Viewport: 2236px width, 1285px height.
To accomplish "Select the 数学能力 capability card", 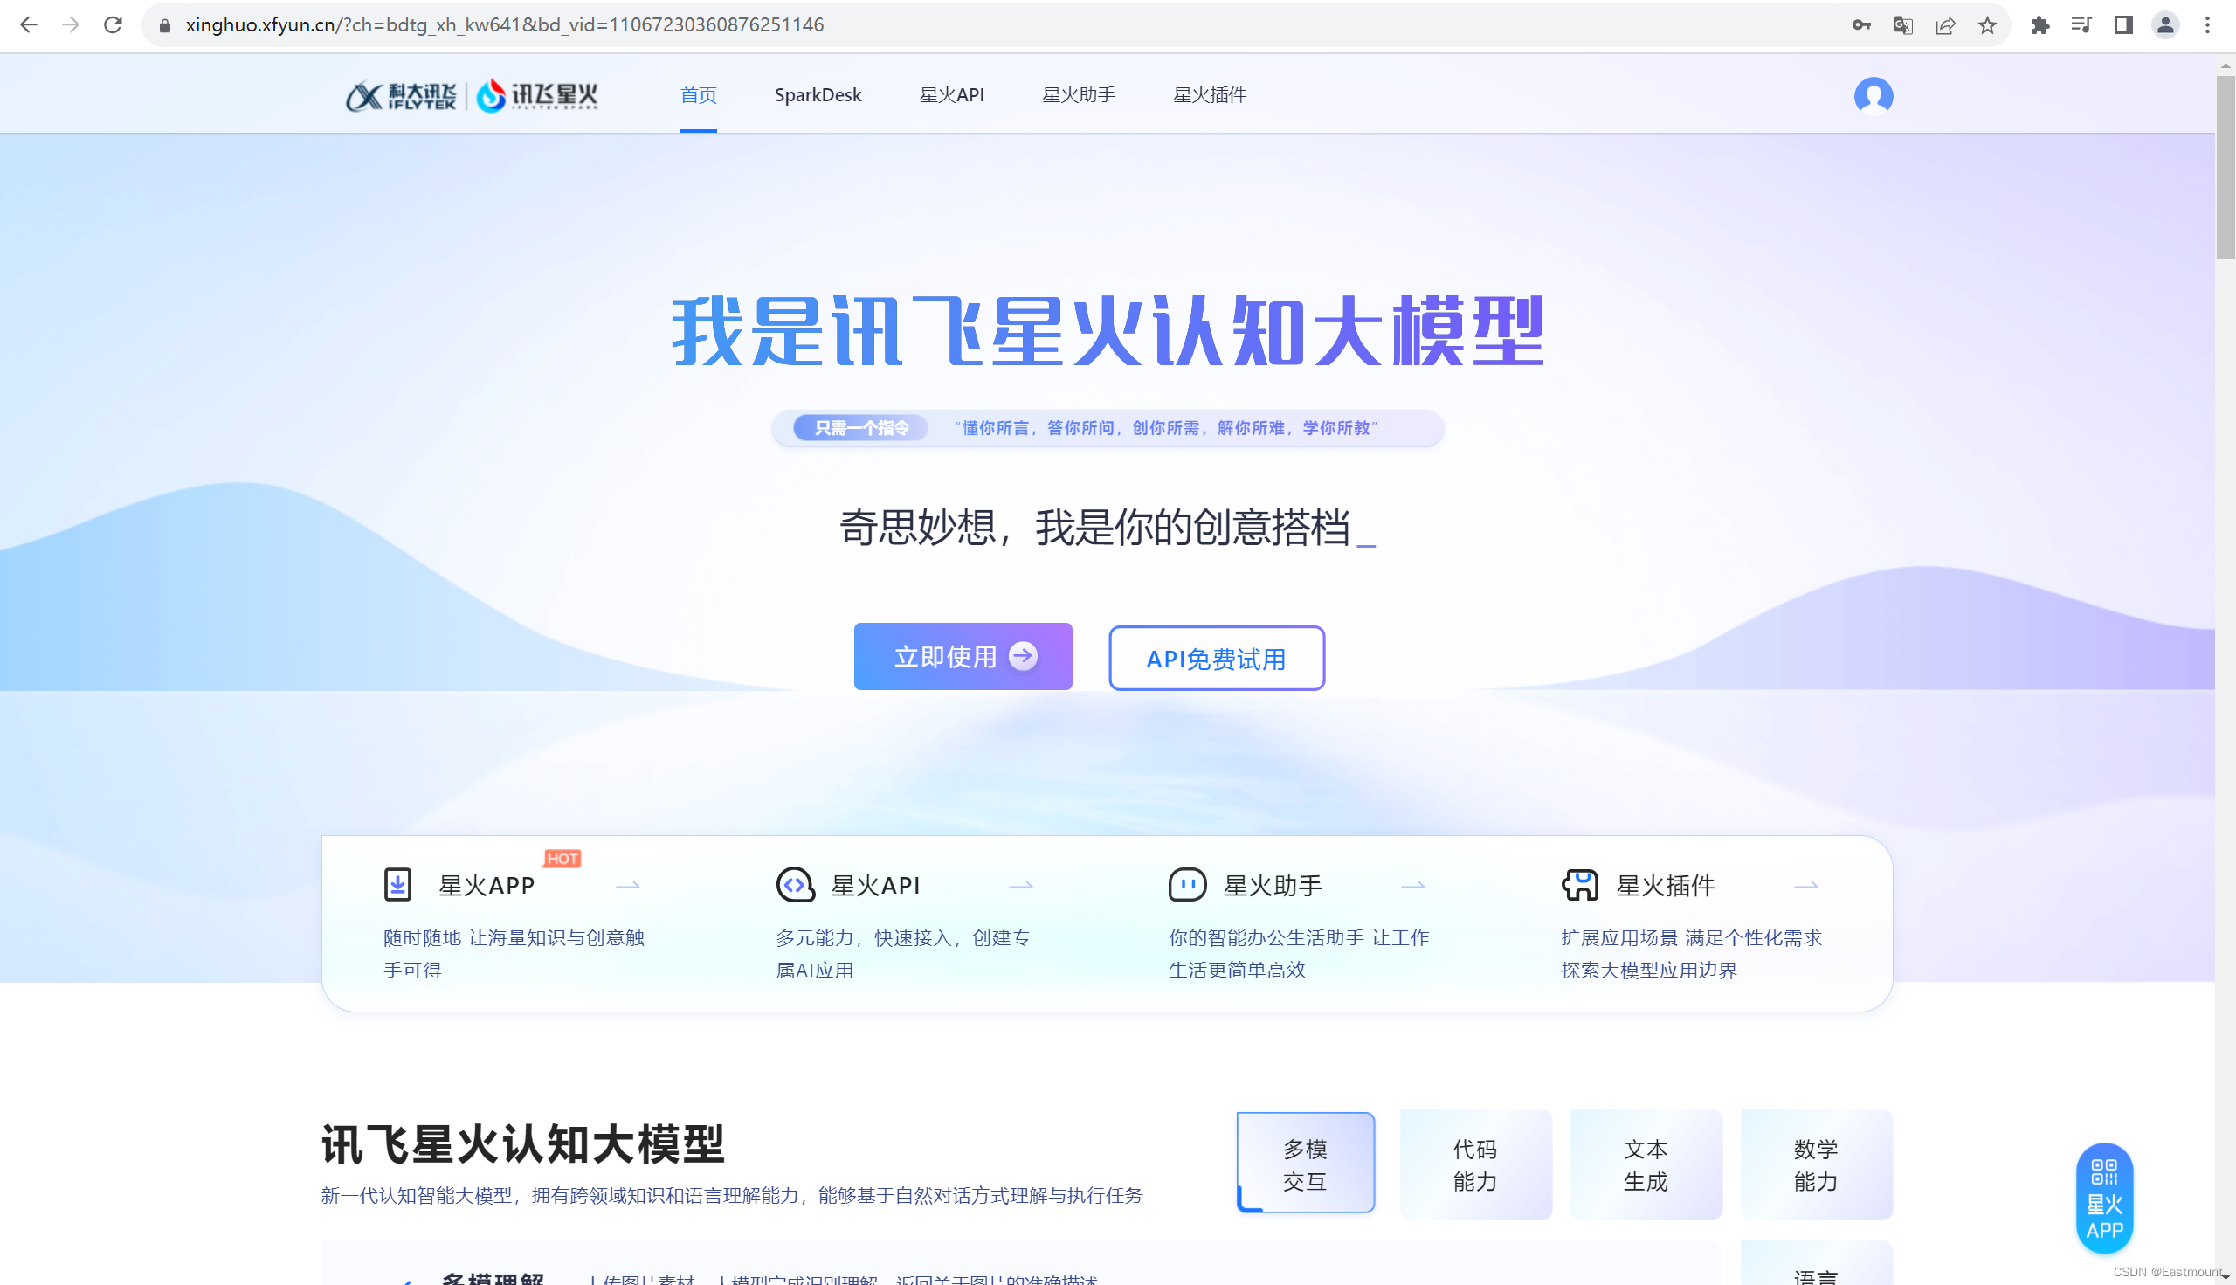I will coord(1815,1164).
